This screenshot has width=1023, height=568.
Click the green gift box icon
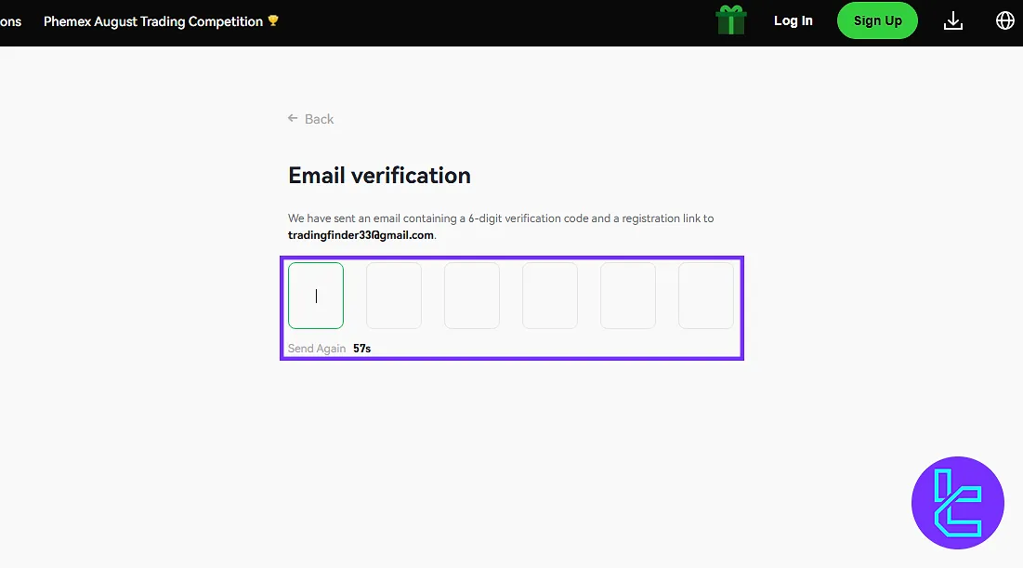pos(731,20)
